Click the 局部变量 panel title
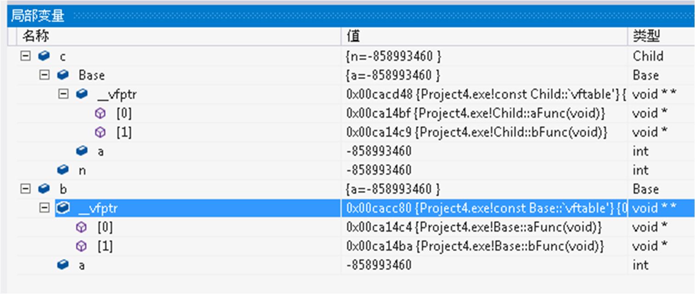 38,17
